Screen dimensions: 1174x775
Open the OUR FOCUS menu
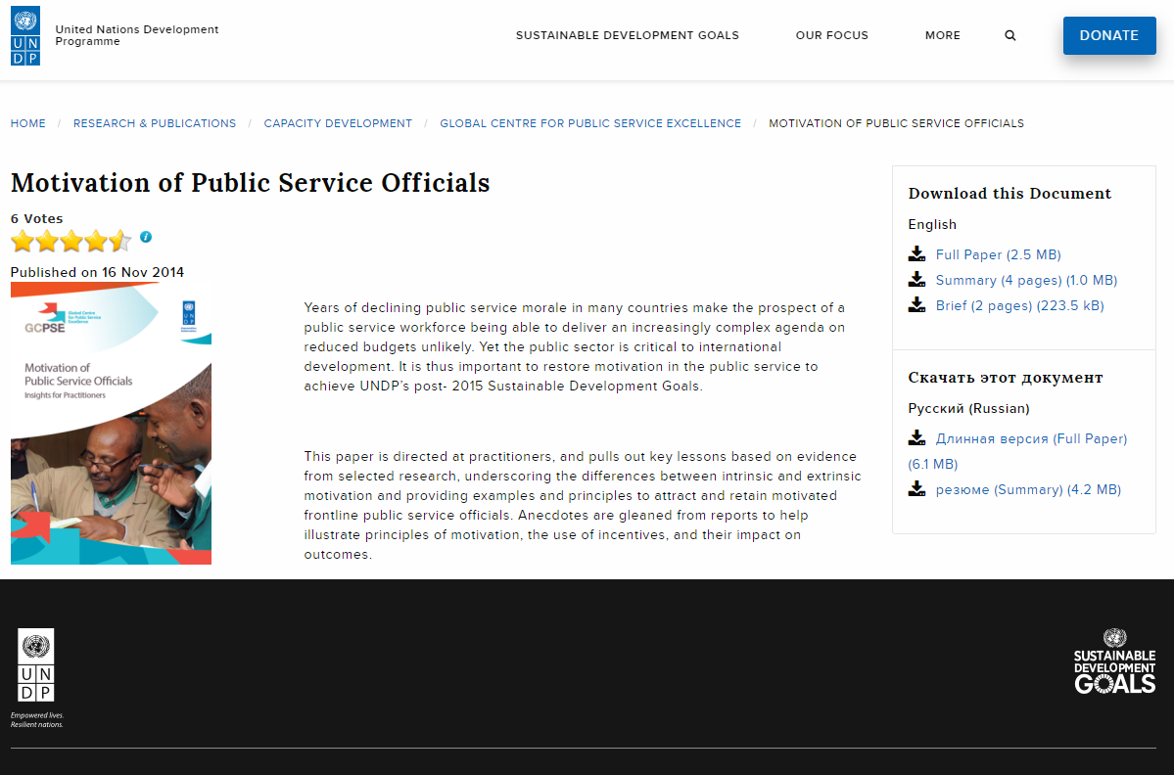pyautogui.click(x=831, y=35)
